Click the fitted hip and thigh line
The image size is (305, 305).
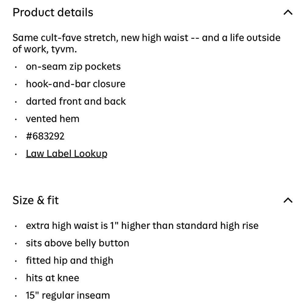70,261
